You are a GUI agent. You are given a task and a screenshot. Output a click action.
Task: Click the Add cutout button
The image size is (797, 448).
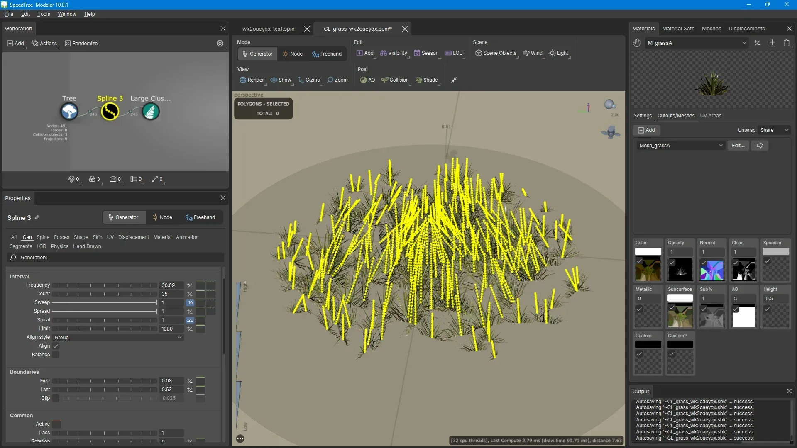click(646, 130)
